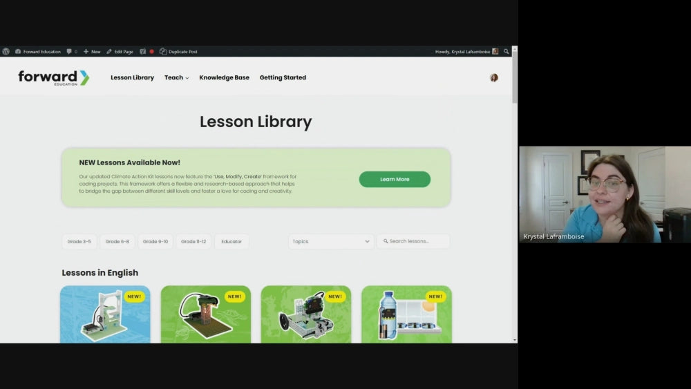Click the user avatar in site header

493,78
